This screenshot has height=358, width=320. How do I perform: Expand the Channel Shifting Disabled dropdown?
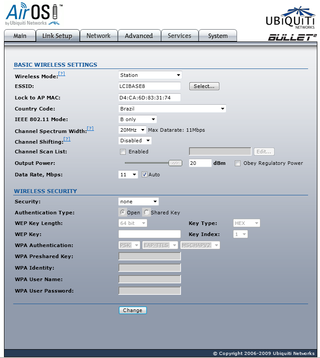[135, 141]
